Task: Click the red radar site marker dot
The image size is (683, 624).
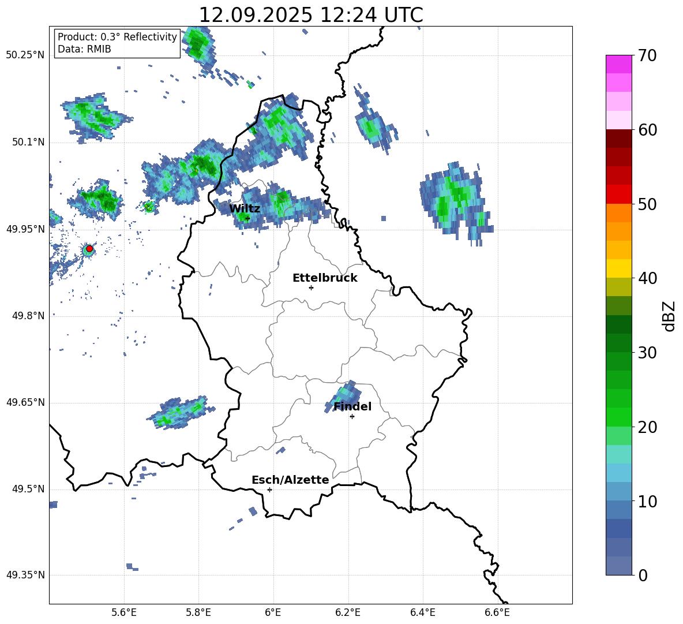Action: [89, 249]
